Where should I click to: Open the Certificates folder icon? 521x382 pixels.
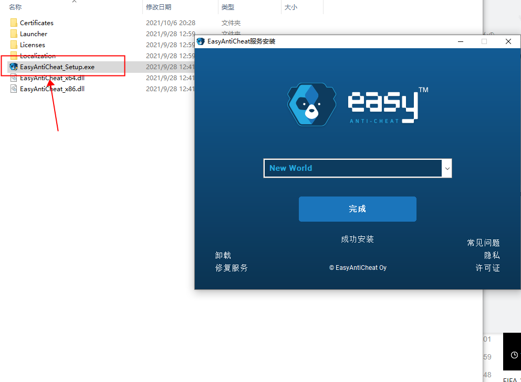pyautogui.click(x=14, y=23)
